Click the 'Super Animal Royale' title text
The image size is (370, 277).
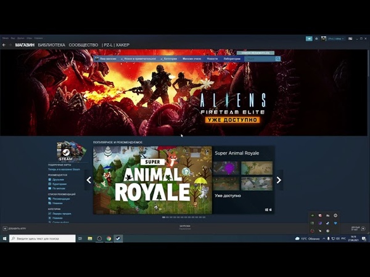tap(237, 153)
